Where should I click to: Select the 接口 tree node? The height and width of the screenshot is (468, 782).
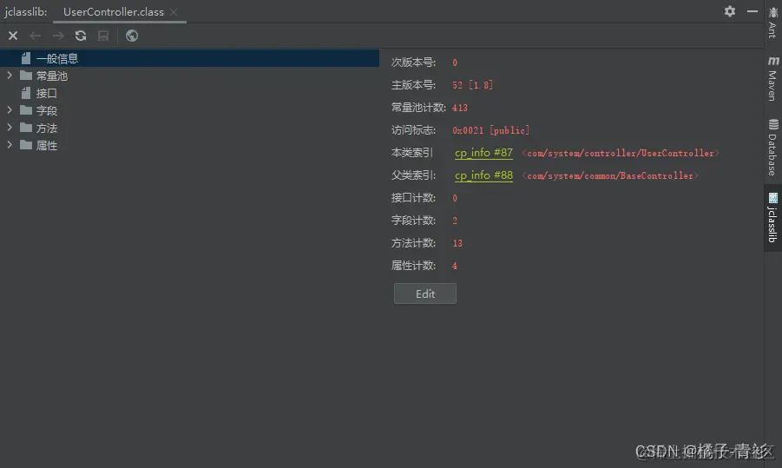pyautogui.click(x=46, y=93)
